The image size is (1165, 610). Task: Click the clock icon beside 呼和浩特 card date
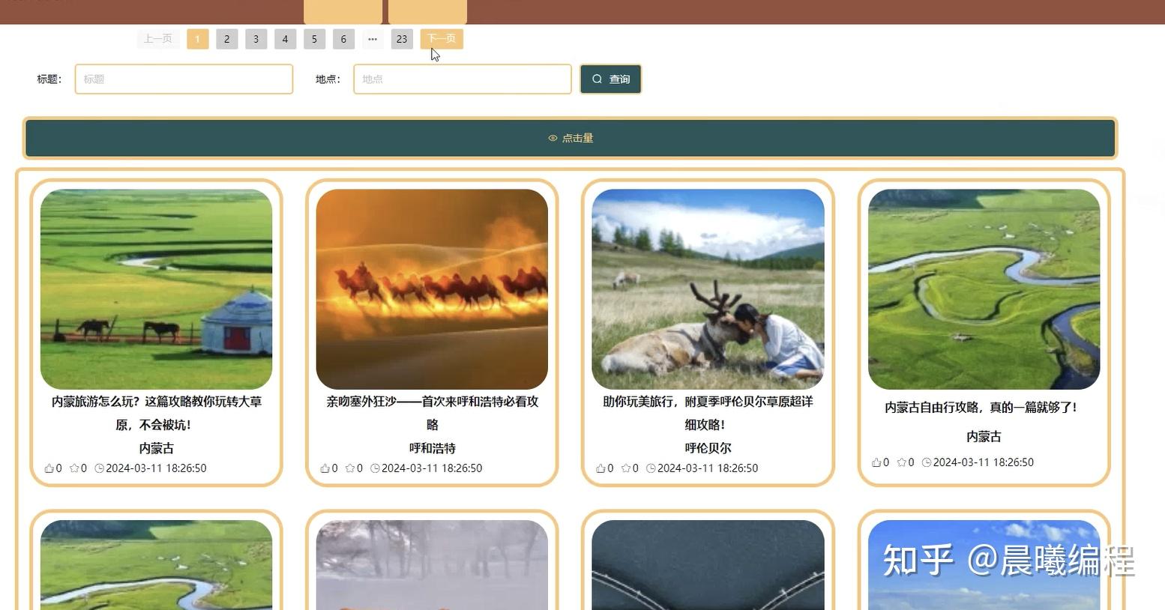point(375,468)
